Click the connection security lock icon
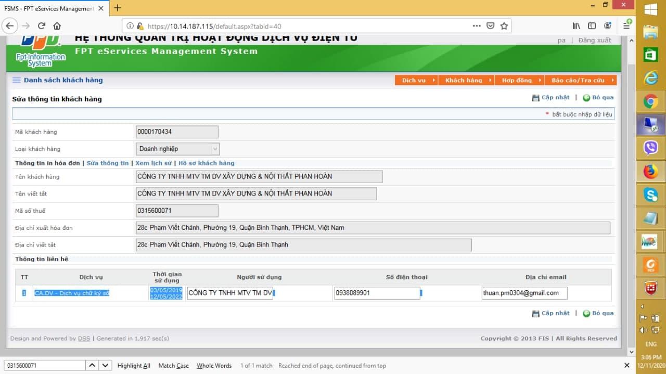Image resolution: width=666 pixels, height=374 pixels. [139, 25]
